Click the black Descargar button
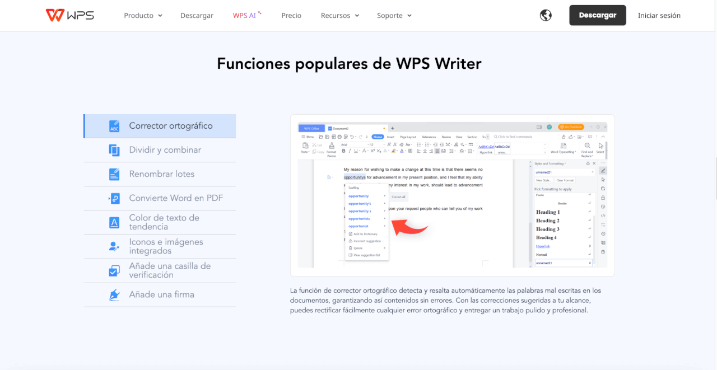Image resolution: width=717 pixels, height=370 pixels. (x=598, y=15)
